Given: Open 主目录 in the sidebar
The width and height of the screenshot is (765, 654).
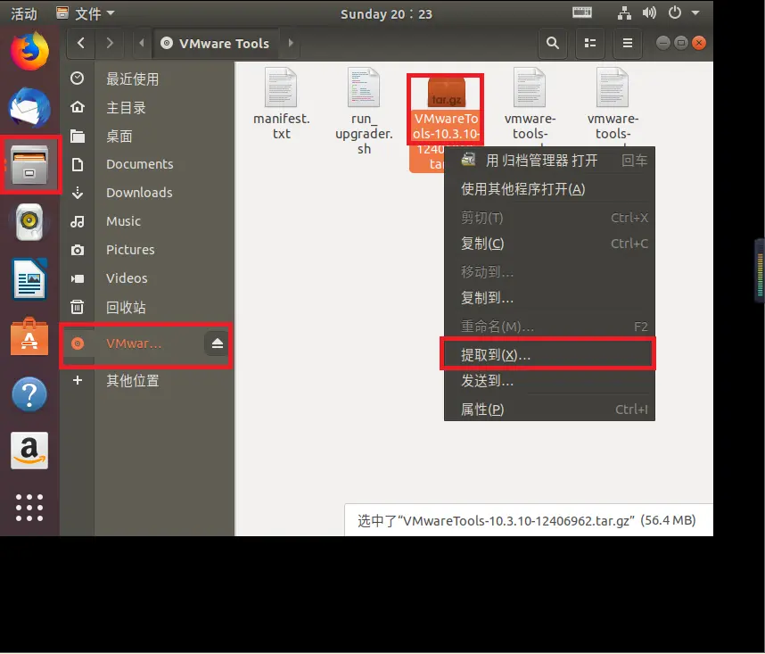Looking at the screenshot, I should (x=147, y=107).
